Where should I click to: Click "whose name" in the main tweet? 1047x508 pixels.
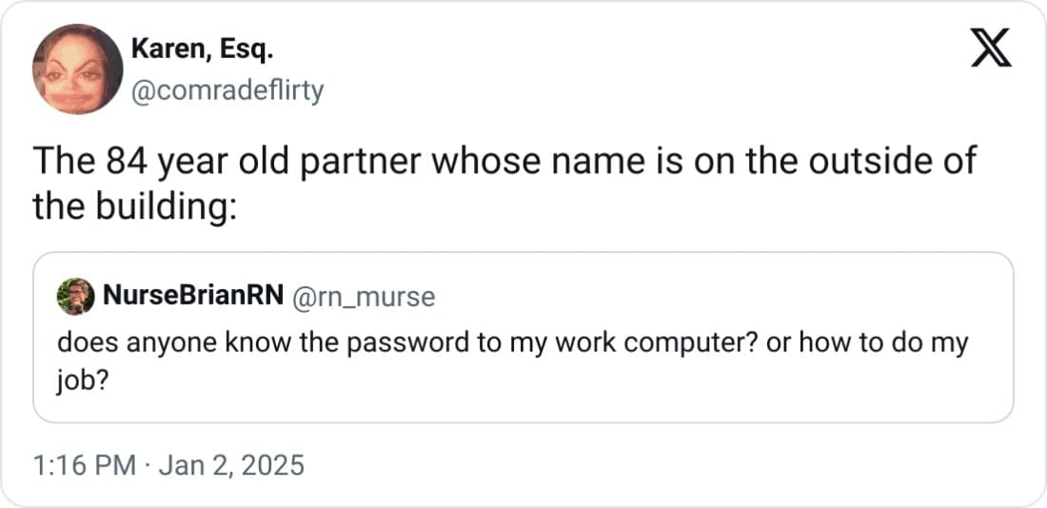pyautogui.click(x=528, y=160)
